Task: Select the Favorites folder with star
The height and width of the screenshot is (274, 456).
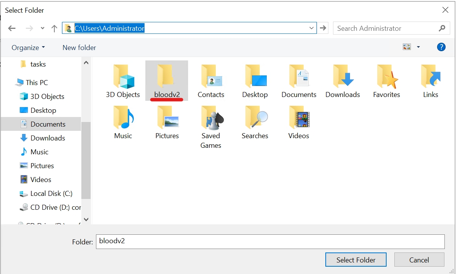Action: [387, 77]
